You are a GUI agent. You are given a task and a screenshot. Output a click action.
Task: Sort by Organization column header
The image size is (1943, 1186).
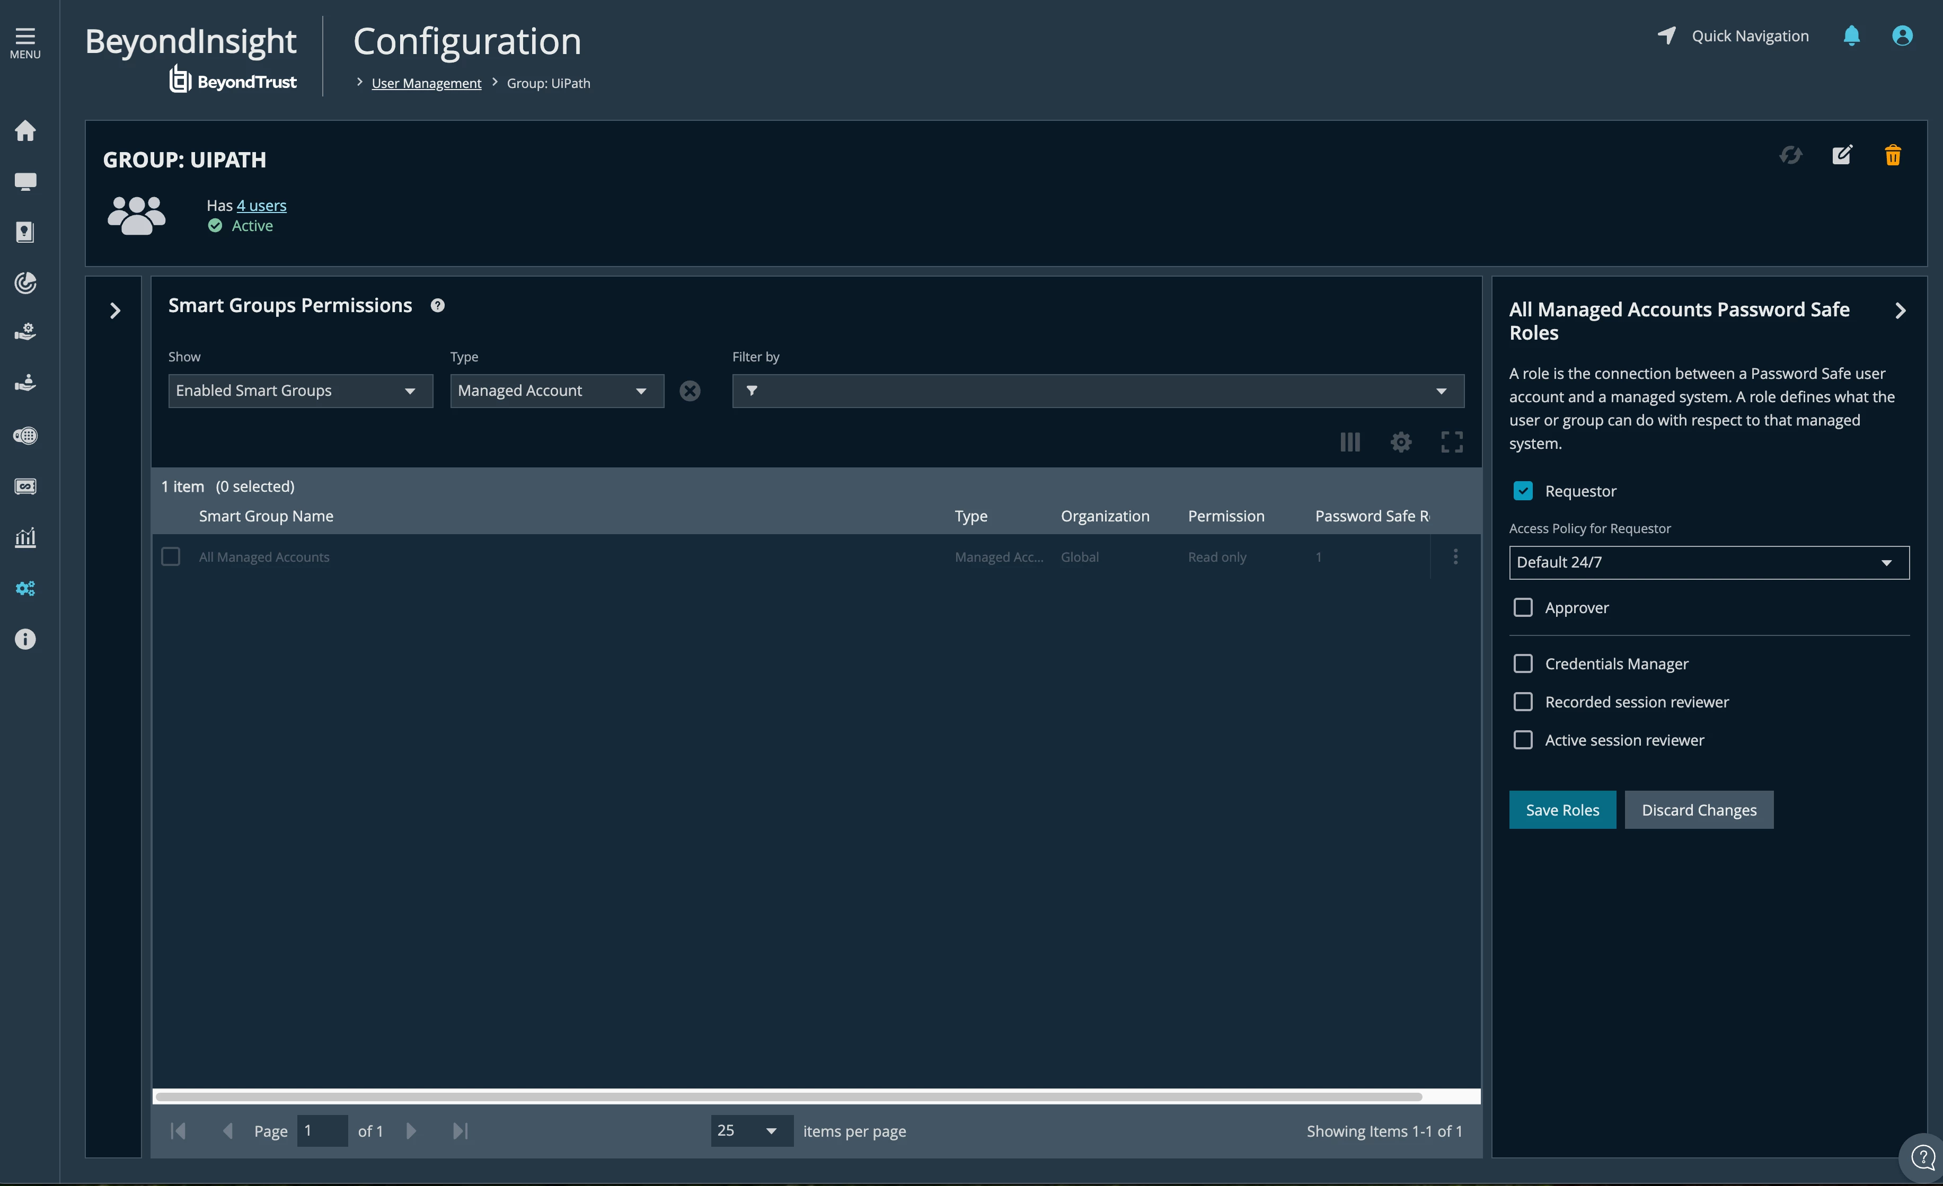coord(1105,516)
